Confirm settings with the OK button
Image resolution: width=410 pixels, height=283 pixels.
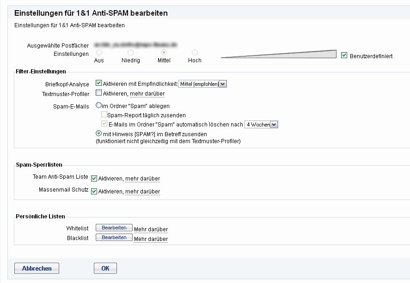point(105,268)
